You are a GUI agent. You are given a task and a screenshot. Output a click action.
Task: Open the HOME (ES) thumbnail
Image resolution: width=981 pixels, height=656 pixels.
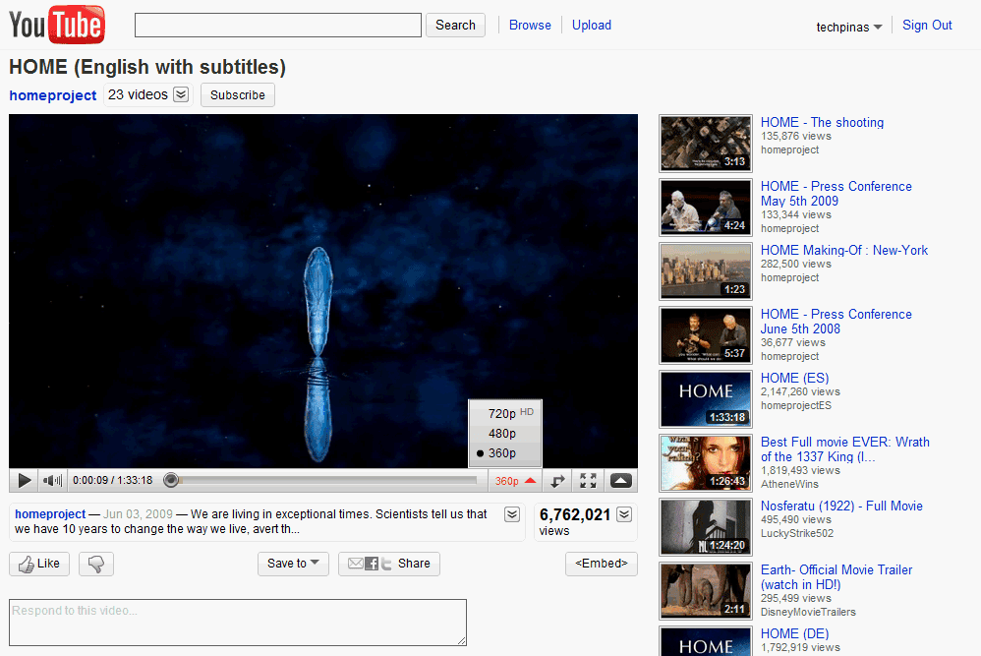coord(706,398)
